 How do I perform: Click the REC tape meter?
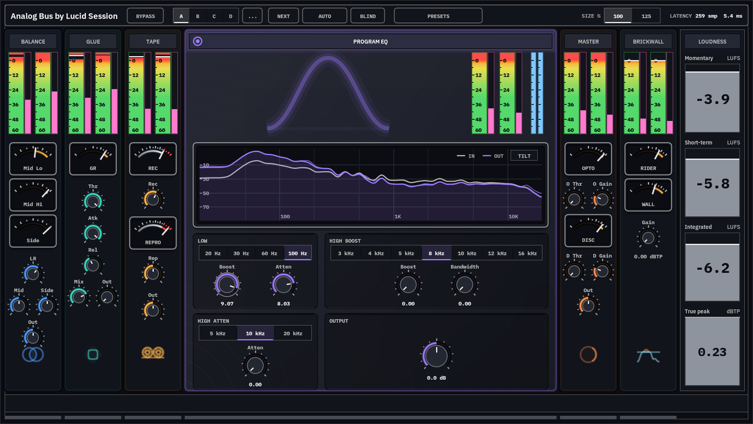point(153,159)
